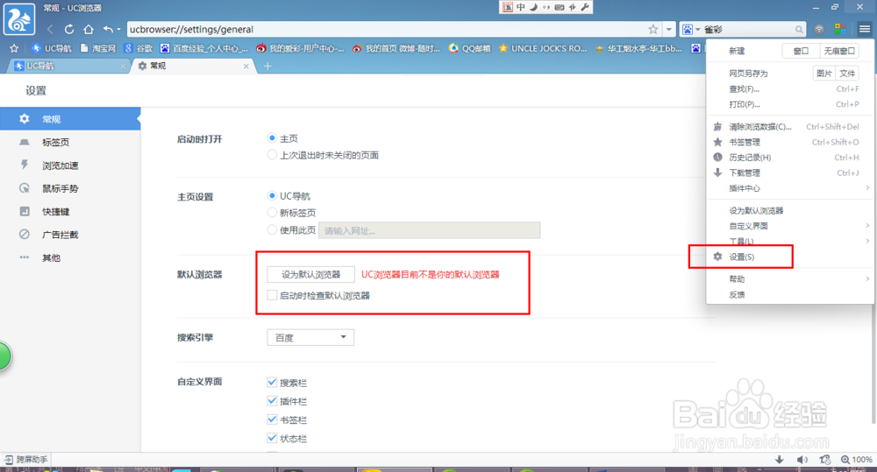The height and width of the screenshot is (472, 877).
Task: Open 广告拦截 settings in sidebar
Action: tap(70, 235)
